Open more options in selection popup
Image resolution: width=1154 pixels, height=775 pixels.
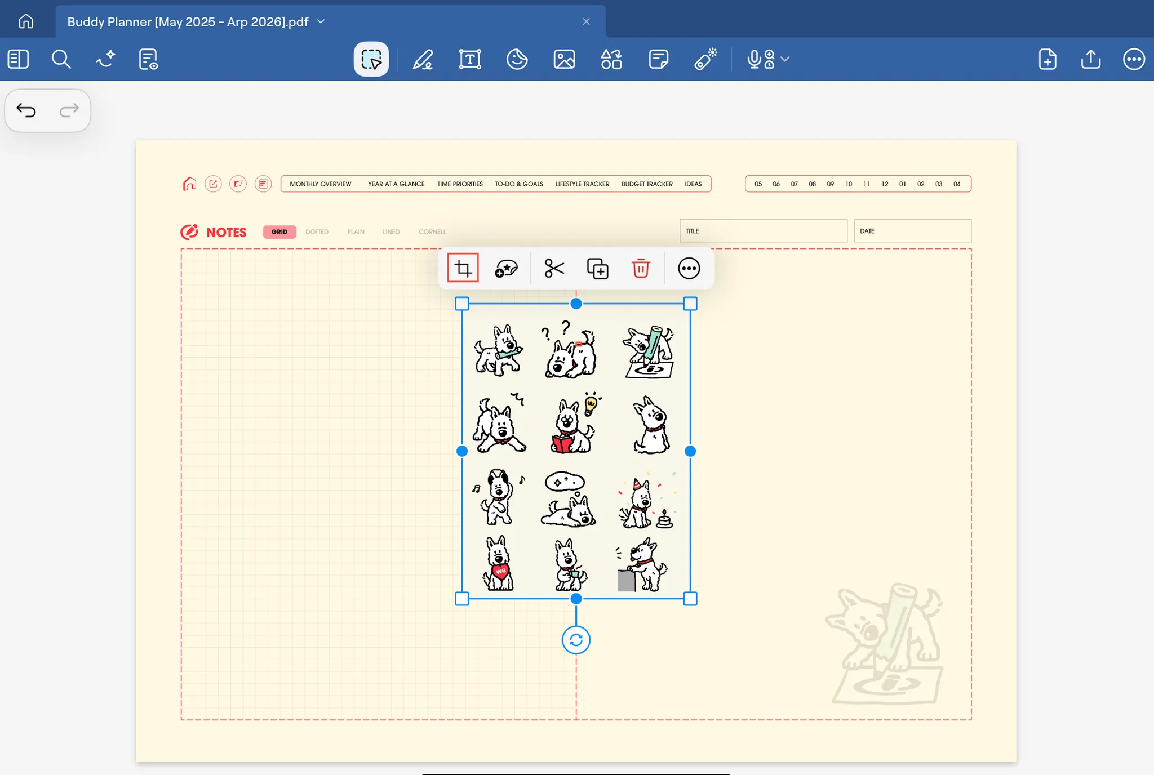coord(689,268)
